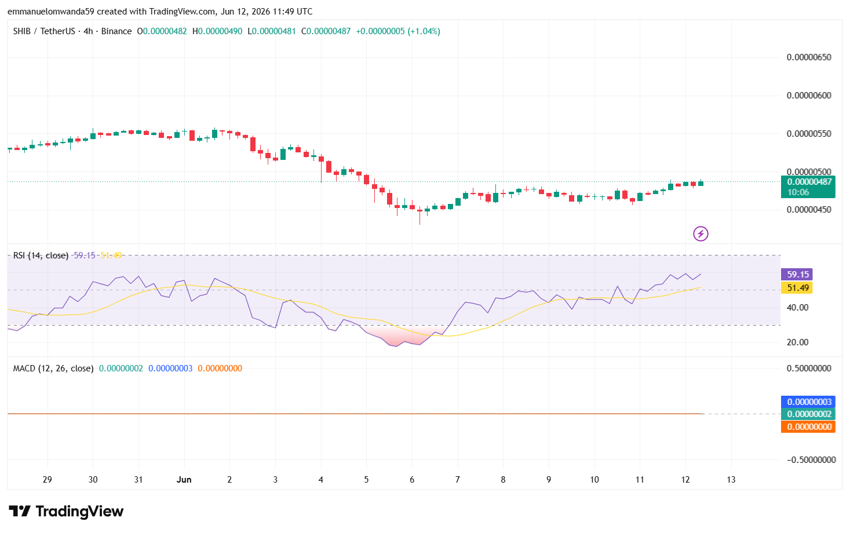
Task: Click the price change +0.00000005 (+1.04%) text
Action: coord(397,31)
